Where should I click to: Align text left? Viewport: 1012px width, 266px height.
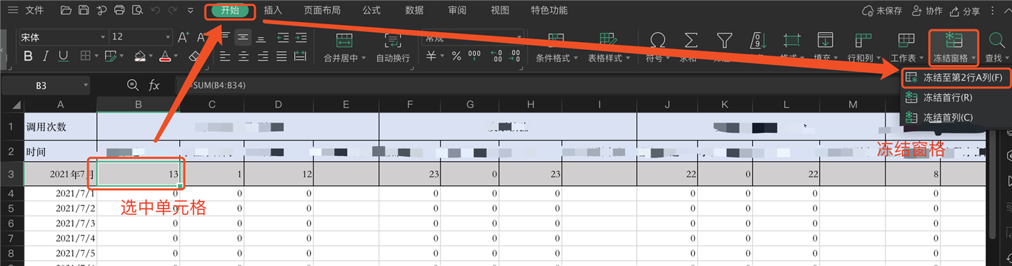pyautogui.click(x=225, y=56)
